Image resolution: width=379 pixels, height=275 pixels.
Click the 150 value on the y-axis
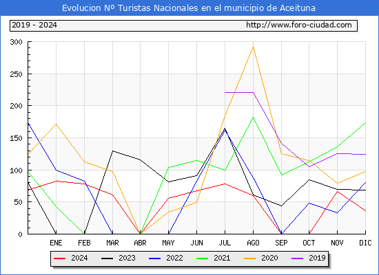17,138
